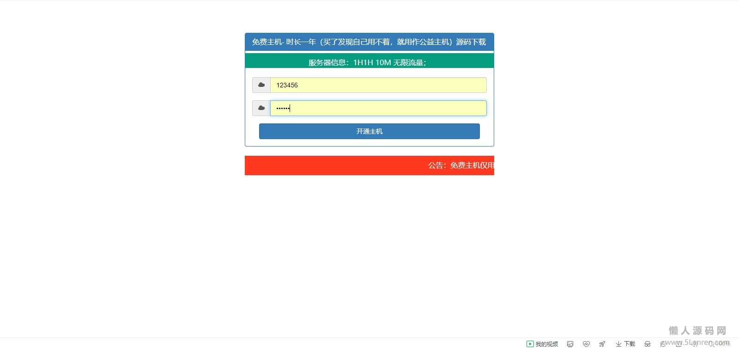The width and height of the screenshot is (739, 349).
Task: Click the 开通主机 button
Action: click(369, 131)
